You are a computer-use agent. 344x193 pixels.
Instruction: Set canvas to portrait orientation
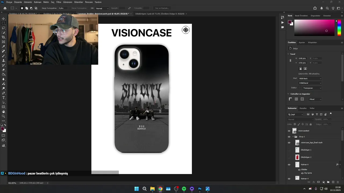[x=300, y=69]
